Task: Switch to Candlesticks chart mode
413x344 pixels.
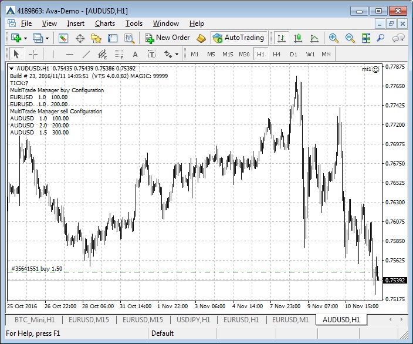Action: [x=298, y=39]
